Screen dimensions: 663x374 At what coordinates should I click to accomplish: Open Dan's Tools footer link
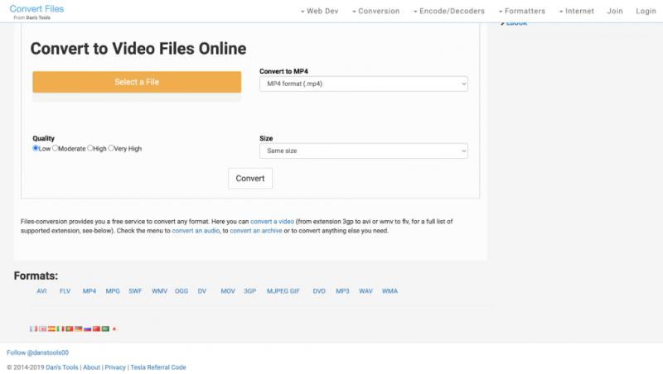(x=62, y=367)
